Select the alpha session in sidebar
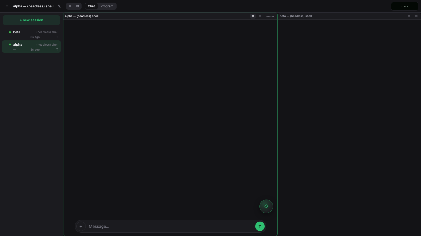The image size is (421, 236). point(31,47)
